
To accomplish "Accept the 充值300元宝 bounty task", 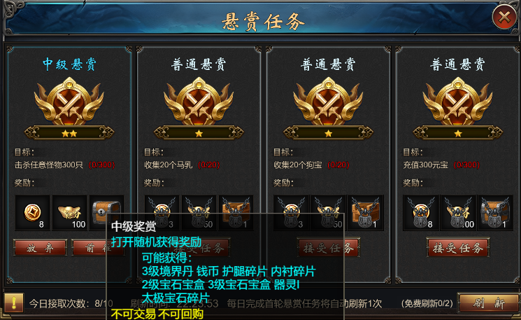I will point(458,247).
